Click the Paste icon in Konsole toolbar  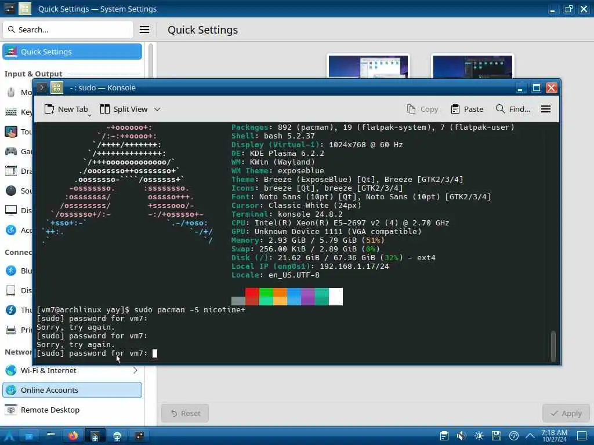click(x=455, y=109)
